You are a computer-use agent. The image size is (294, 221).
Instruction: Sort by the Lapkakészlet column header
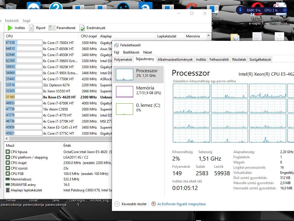[x=170, y=36]
